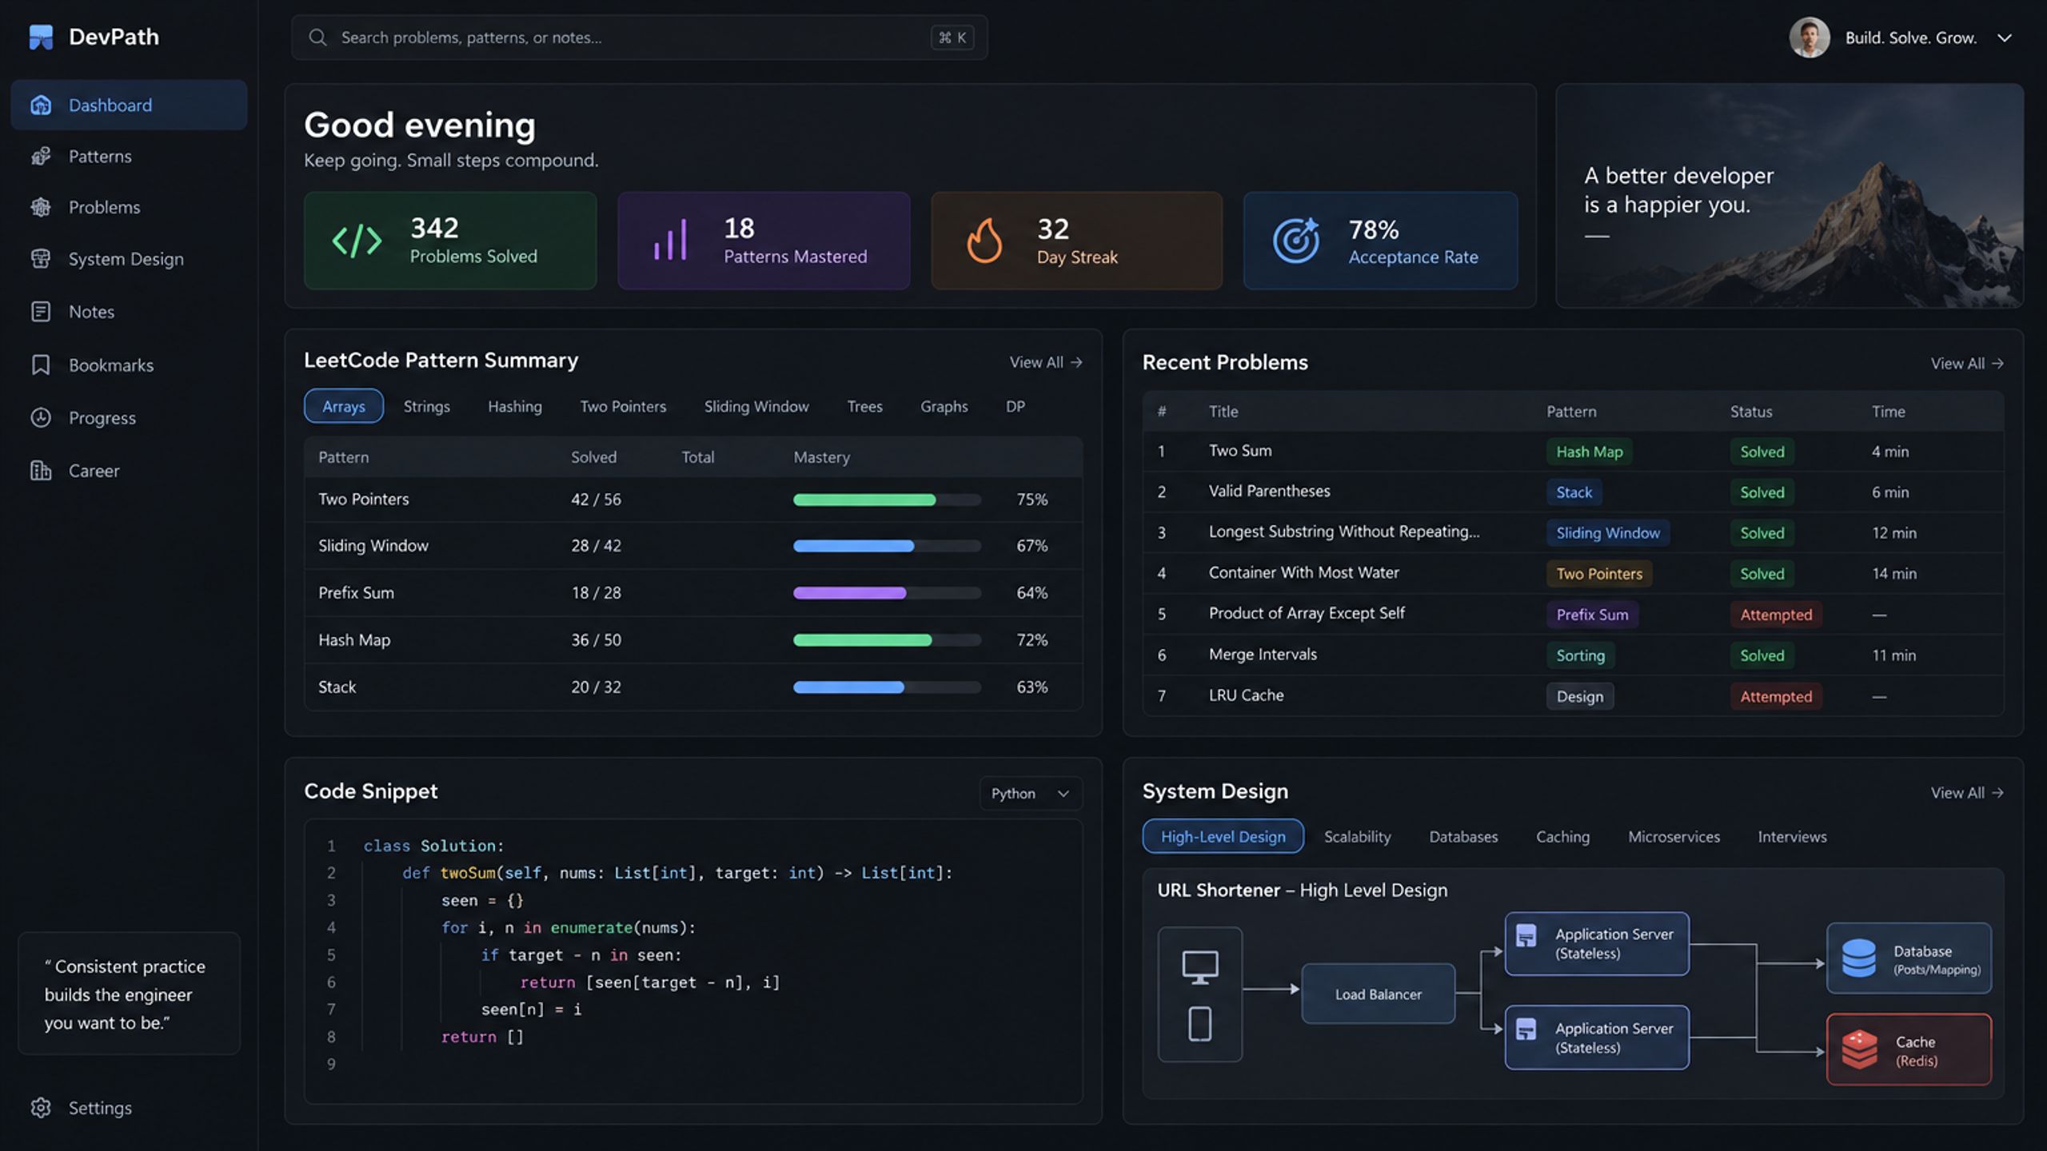
Task: Switch to the Strings pattern tab
Action: coord(427,406)
